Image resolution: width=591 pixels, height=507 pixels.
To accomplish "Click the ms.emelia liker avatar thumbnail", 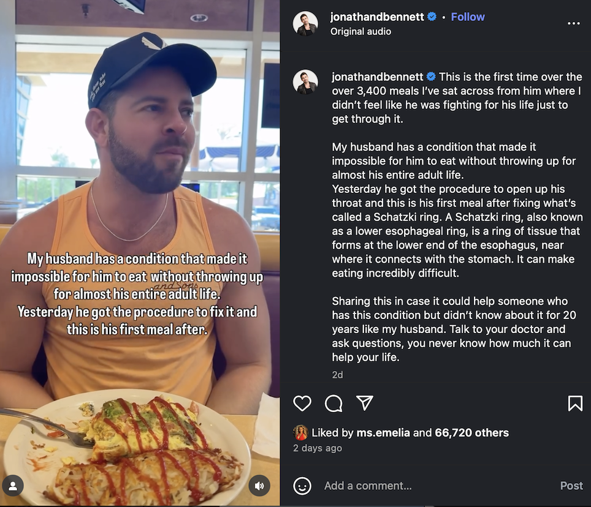I will (x=300, y=433).
